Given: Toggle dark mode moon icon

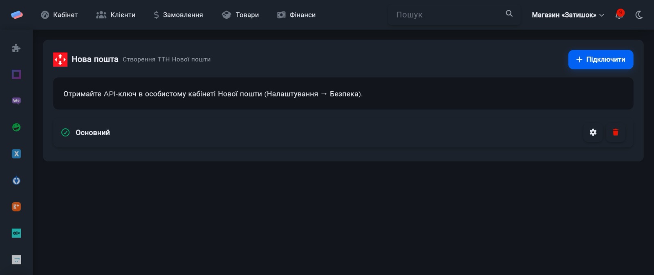Looking at the screenshot, I should click(639, 15).
